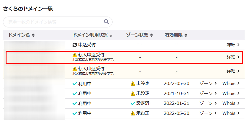Screen dimensions: 245x124
Task: Focus the 完全一致のドメイン検索 search field
Action: [x=58, y=22]
